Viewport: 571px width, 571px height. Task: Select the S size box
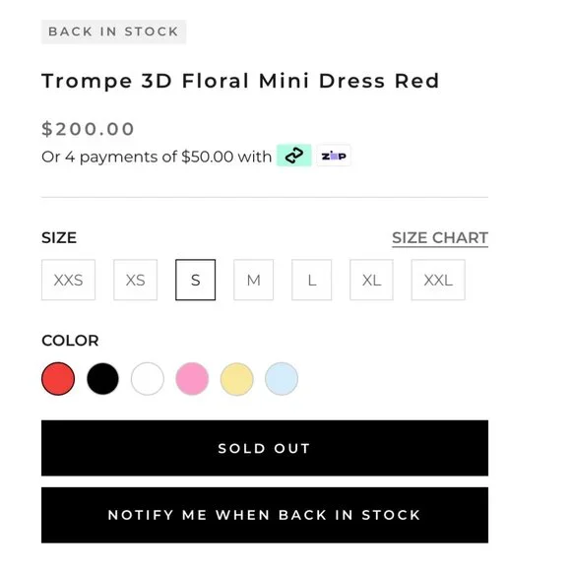click(196, 280)
